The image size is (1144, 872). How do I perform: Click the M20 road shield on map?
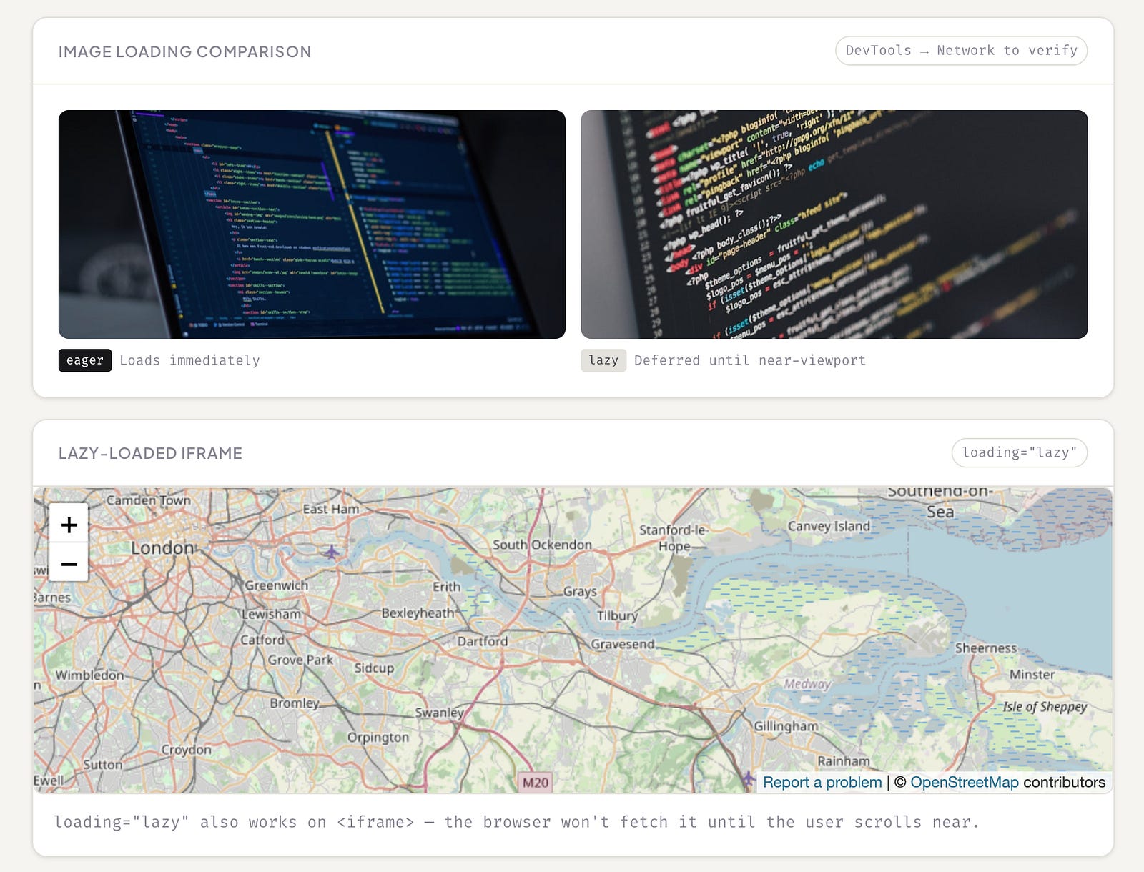click(x=536, y=782)
